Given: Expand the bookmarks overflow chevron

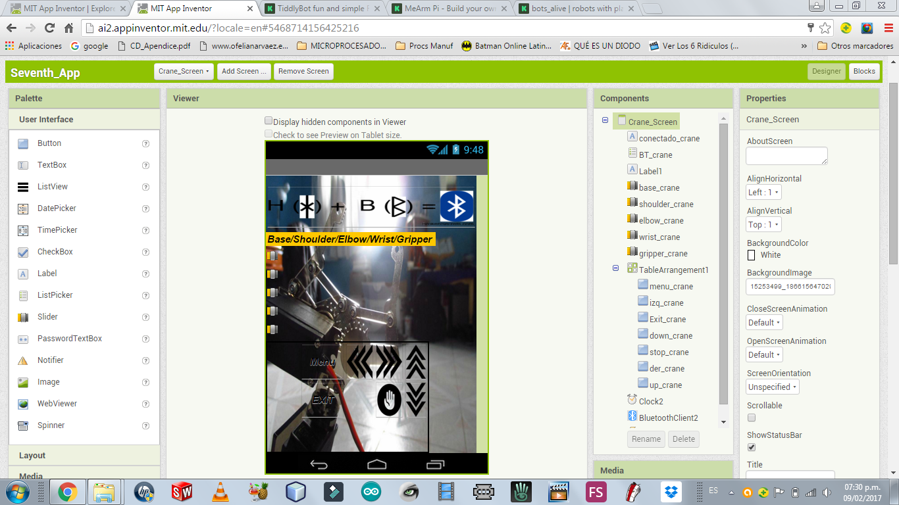Looking at the screenshot, I should pos(804,46).
